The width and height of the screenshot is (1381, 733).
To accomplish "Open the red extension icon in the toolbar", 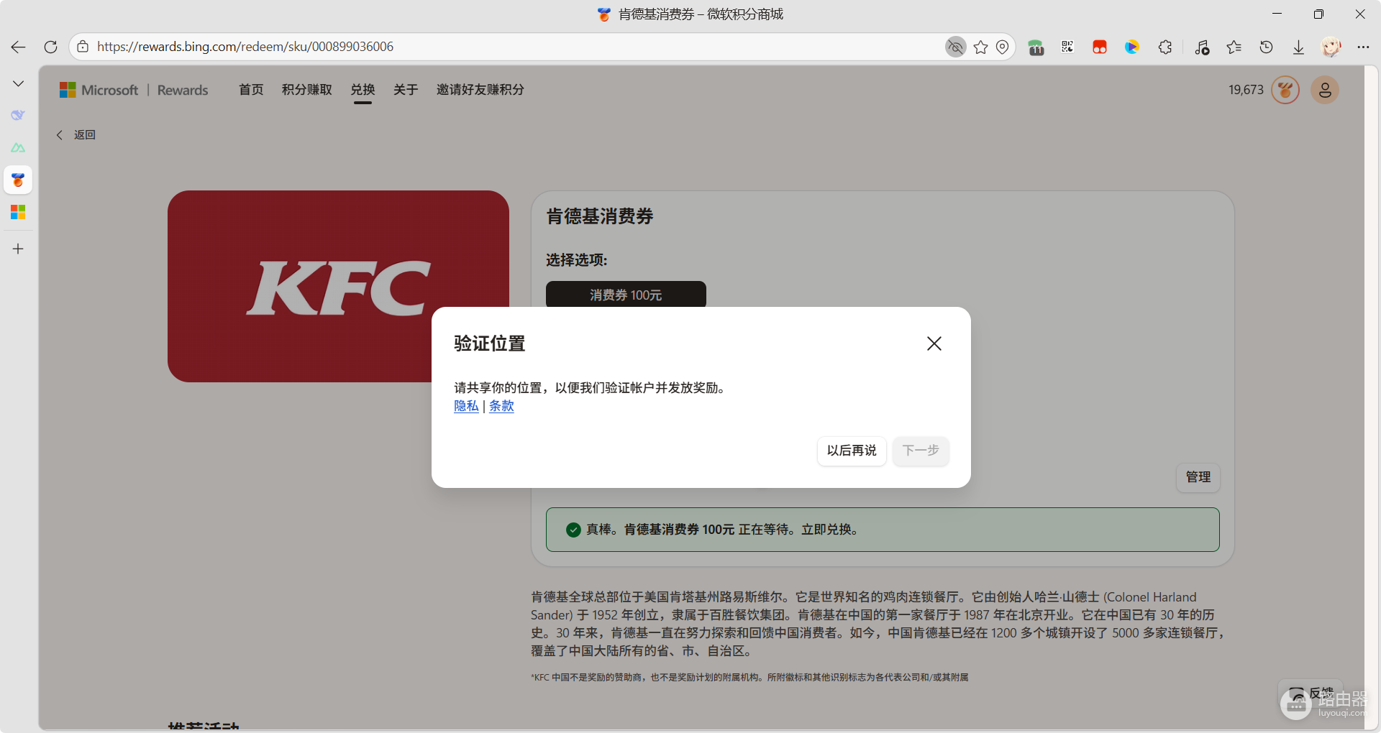I will tap(1100, 47).
